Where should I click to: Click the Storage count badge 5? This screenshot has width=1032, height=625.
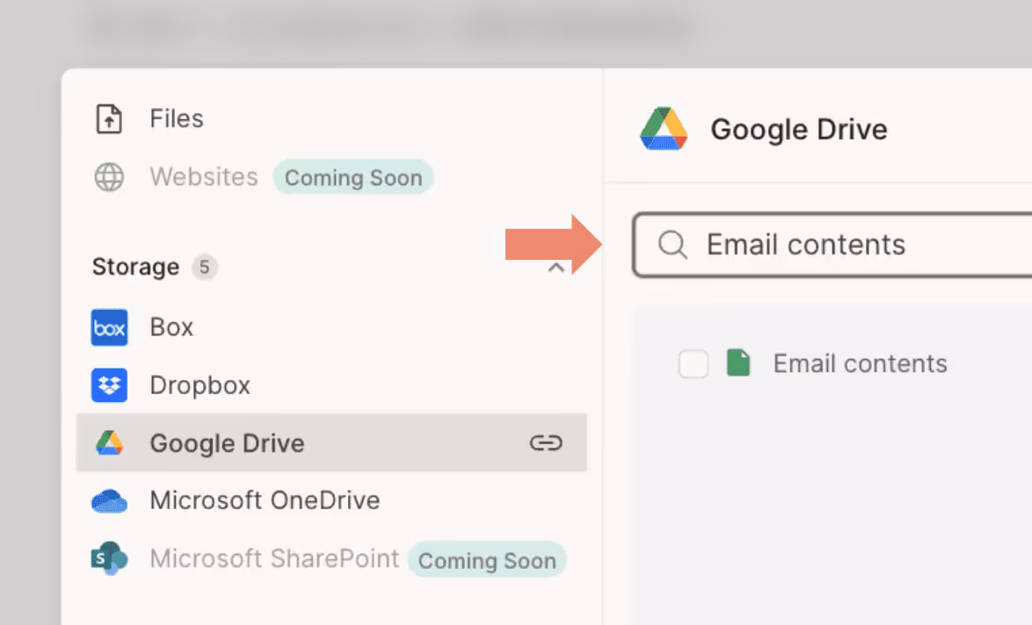[205, 268]
